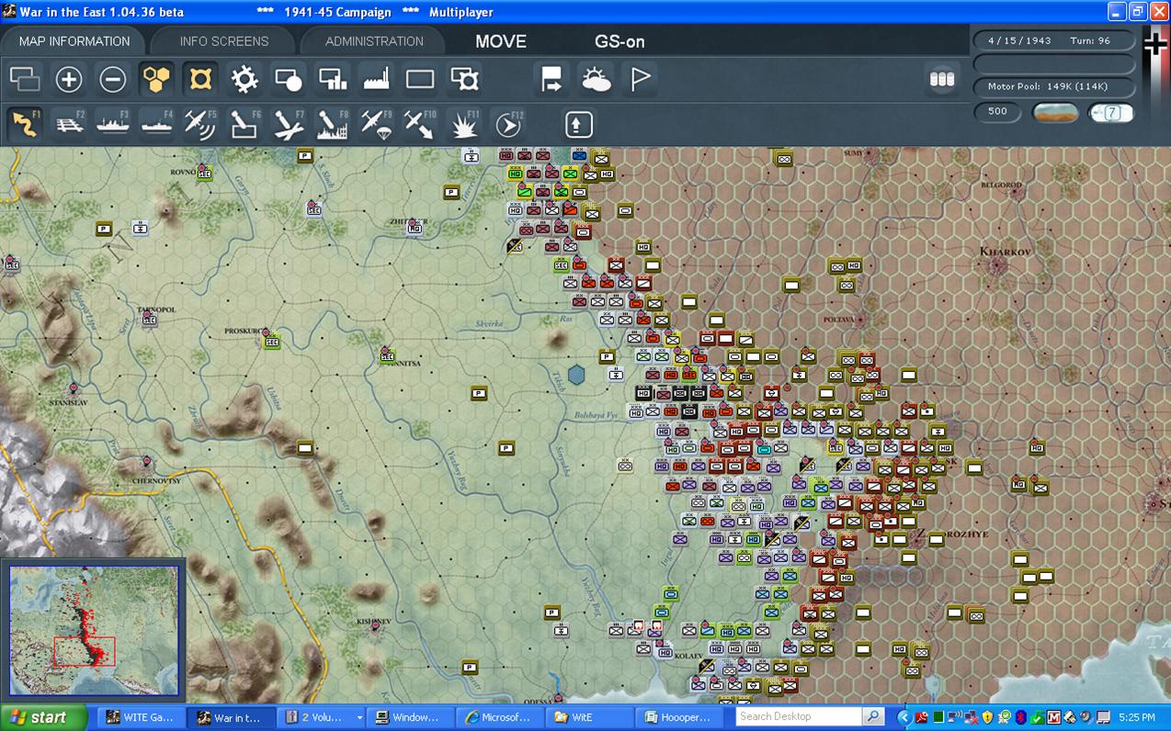
Task: Open Windows Start menu
Action: 43,717
